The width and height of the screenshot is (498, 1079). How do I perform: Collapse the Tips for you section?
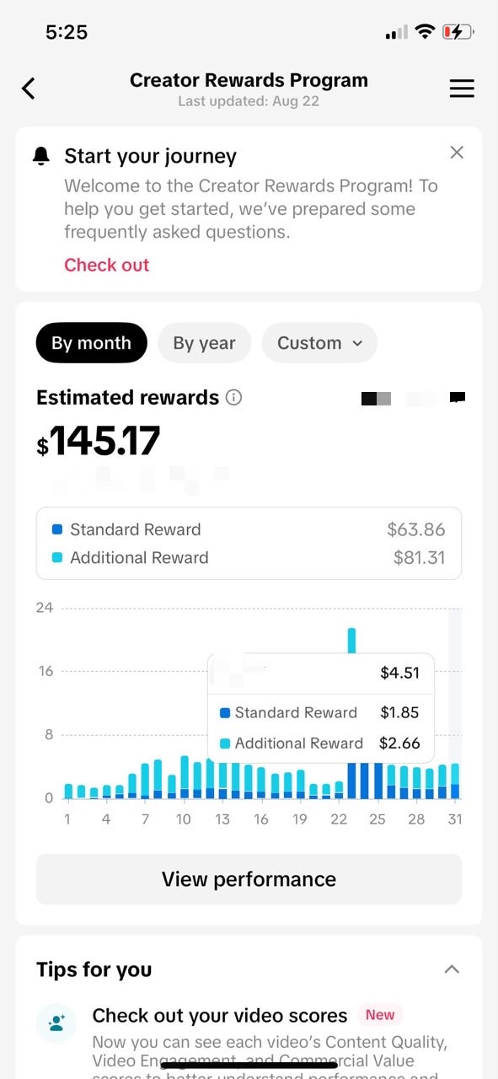[x=452, y=969]
